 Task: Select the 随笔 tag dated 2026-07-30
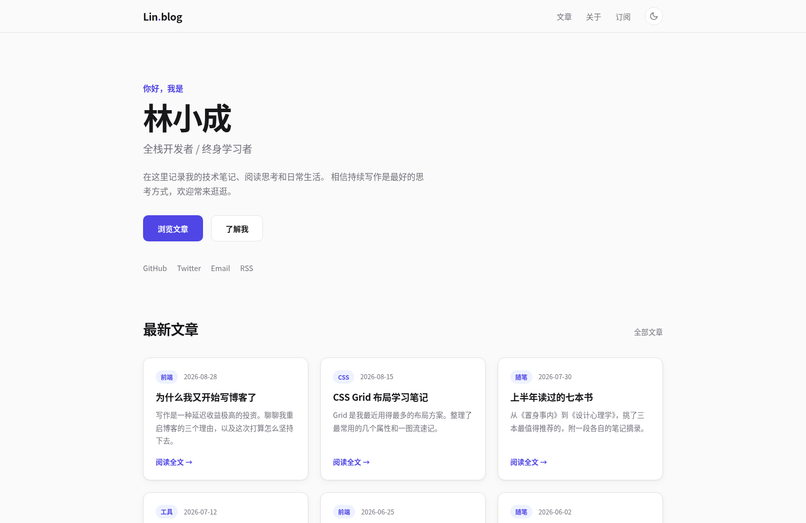tap(521, 377)
